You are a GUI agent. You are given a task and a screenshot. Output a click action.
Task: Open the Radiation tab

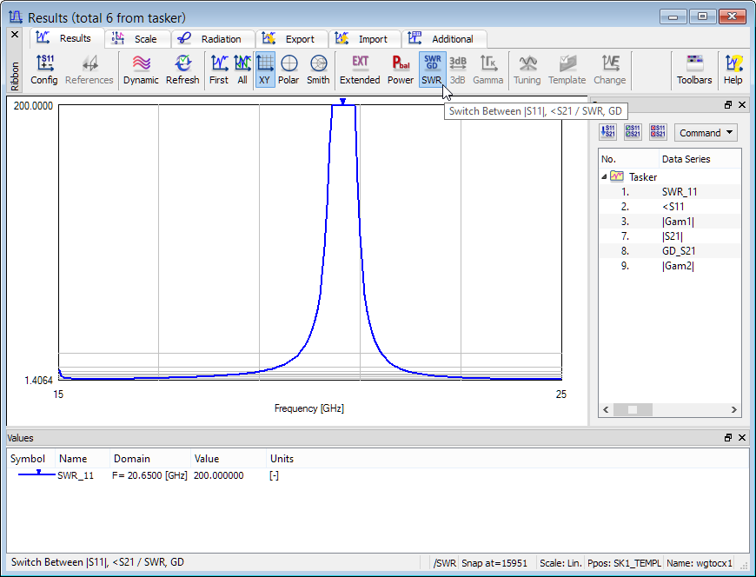[213, 39]
